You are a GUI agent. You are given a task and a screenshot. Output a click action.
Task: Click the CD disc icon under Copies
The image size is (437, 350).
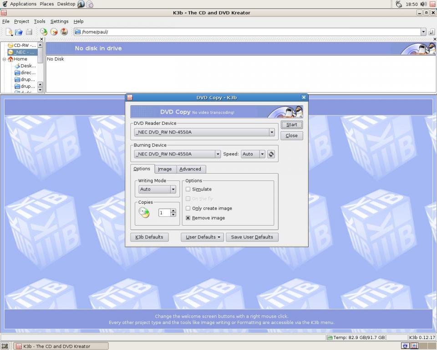coord(144,213)
